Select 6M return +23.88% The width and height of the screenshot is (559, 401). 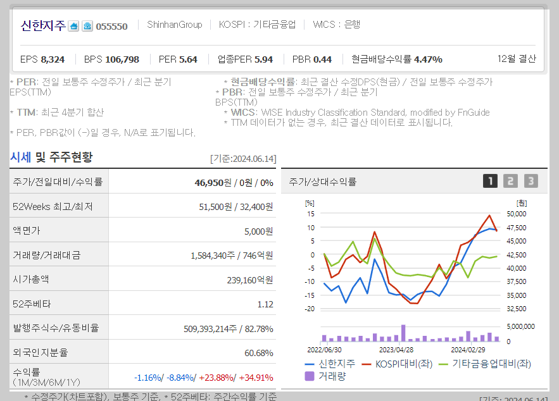tap(216, 378)
